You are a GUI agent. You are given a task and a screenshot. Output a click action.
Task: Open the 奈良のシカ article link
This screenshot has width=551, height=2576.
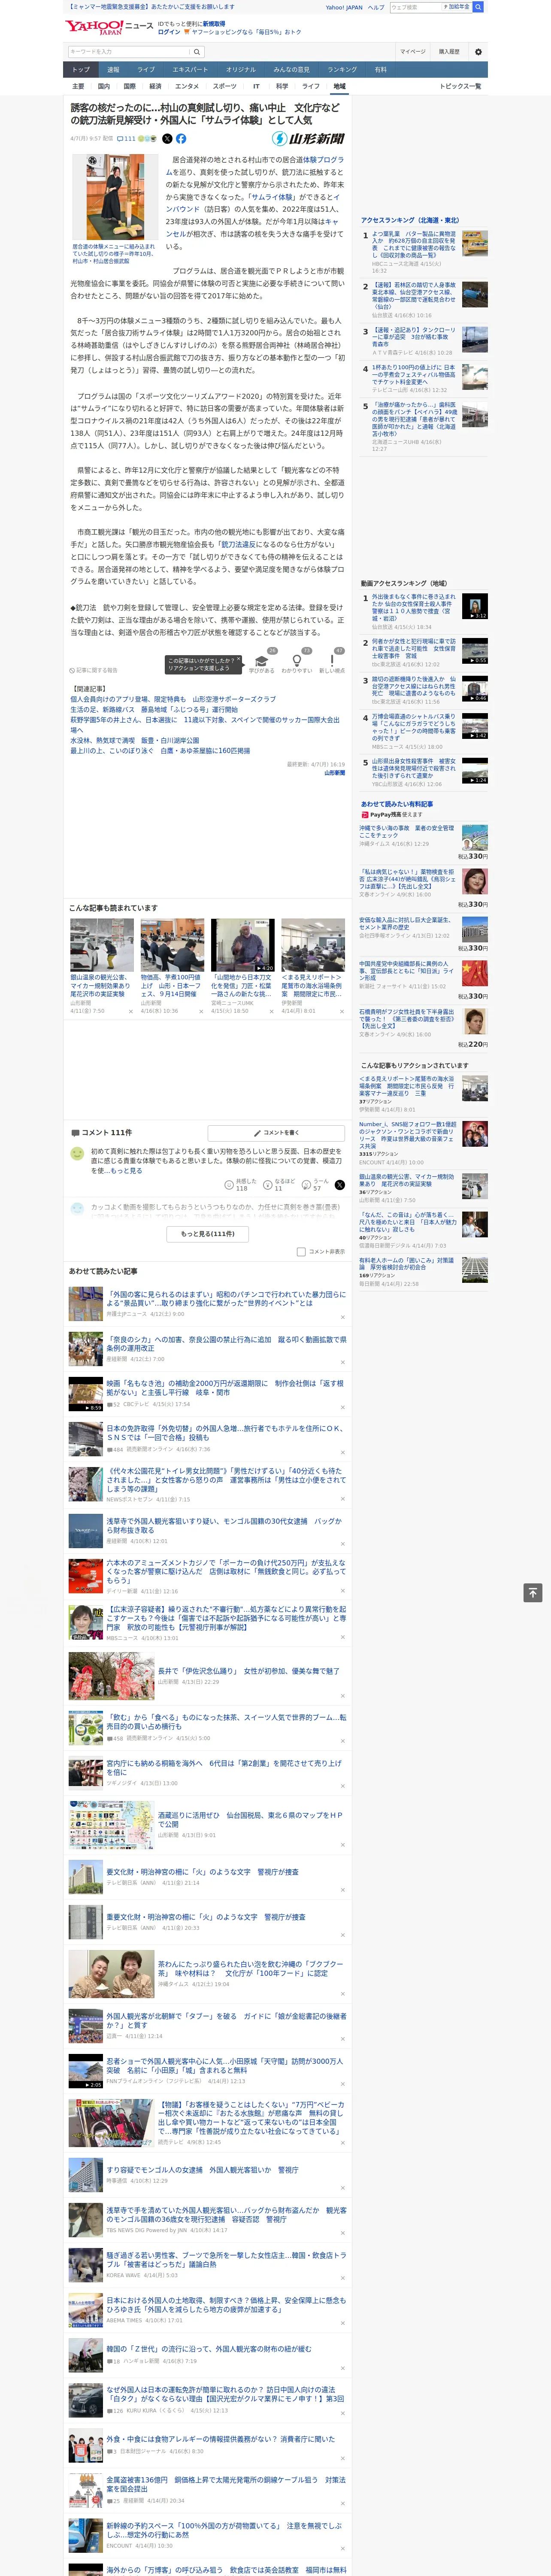coord(227,1343)
